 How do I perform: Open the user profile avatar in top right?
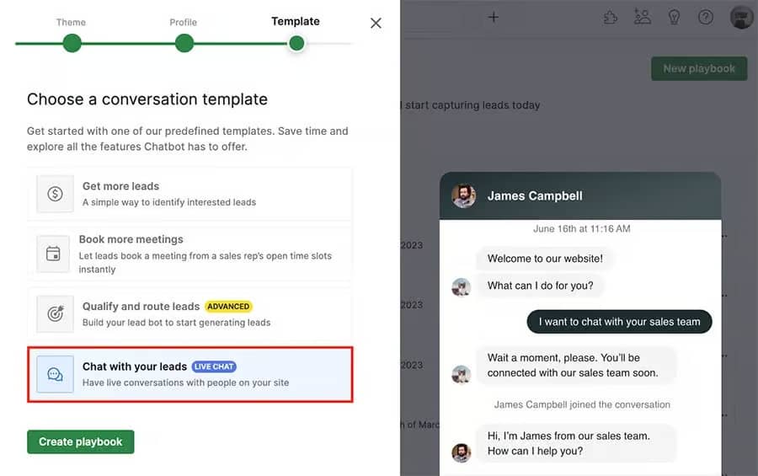[x=741, y=18]
